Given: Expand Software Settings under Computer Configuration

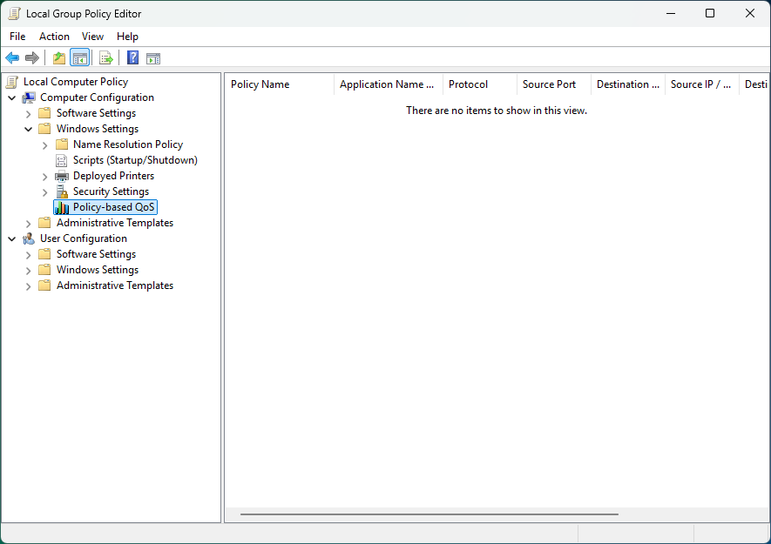Looking at the screenshot, I should pyautogui.click(x=29, y=114).
